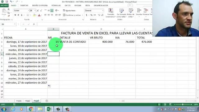Apply accounting currency format ($)
This screenshot has width=199, height=112.
(86, 15)
